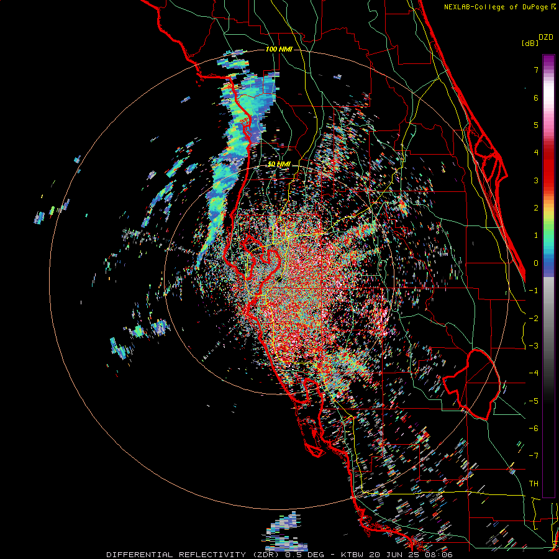Click the '-1' value on the dB scale
The width and height of the screenshot is (559, 559).
(534, 291)
